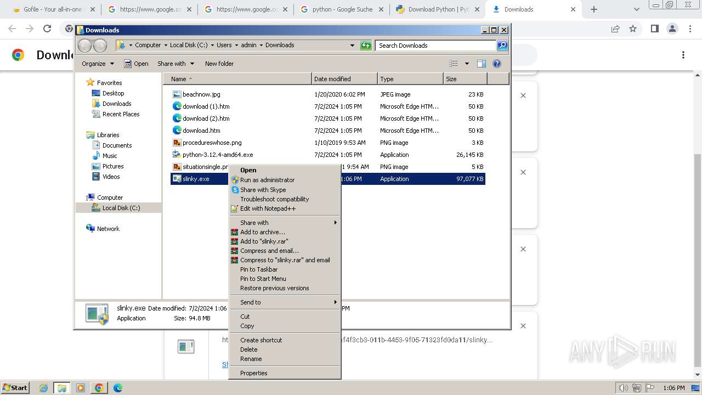The height and width of the screenshot is (395, 702).
Task: Select Videos library
Action: pos(111,177)
